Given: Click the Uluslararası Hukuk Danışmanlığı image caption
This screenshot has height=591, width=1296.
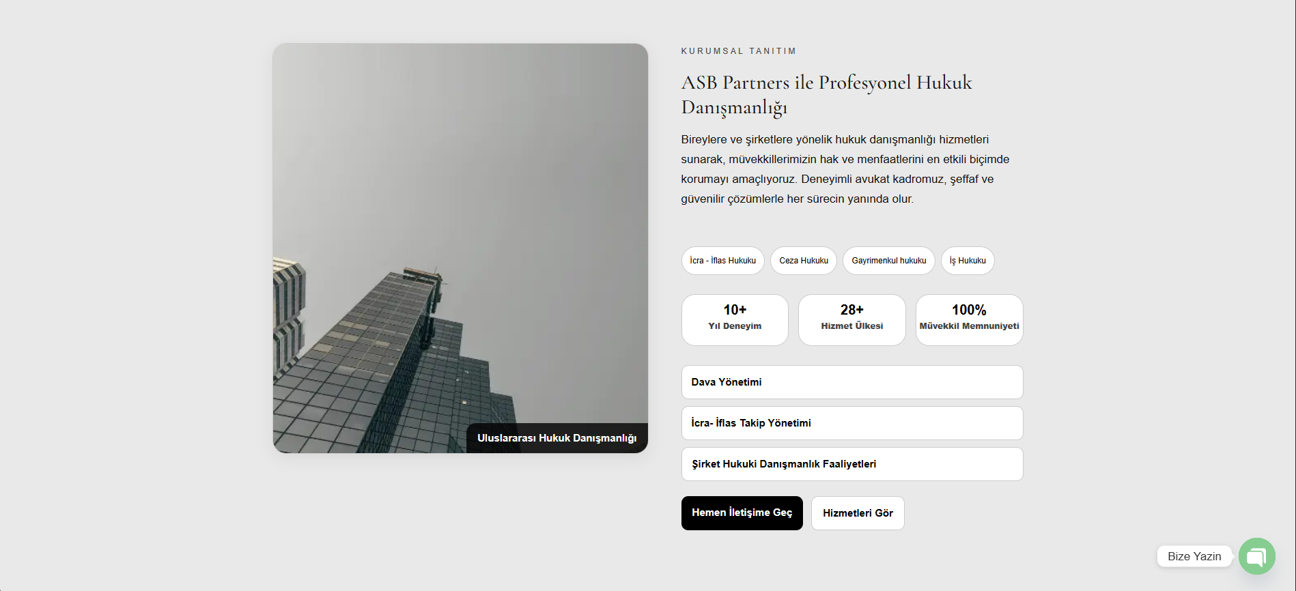Looking at the screenshot, I should (557, 438).
